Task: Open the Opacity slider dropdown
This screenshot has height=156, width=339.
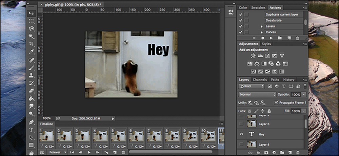Action: [304, 94]
